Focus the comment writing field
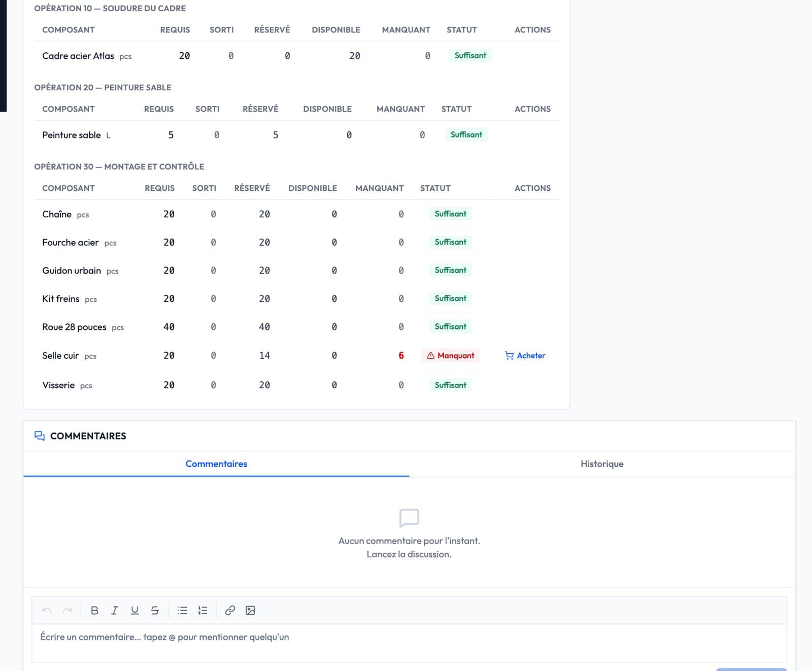Viewport: 812px width, 671px height. pyautogui.click(x=409, y=643)
